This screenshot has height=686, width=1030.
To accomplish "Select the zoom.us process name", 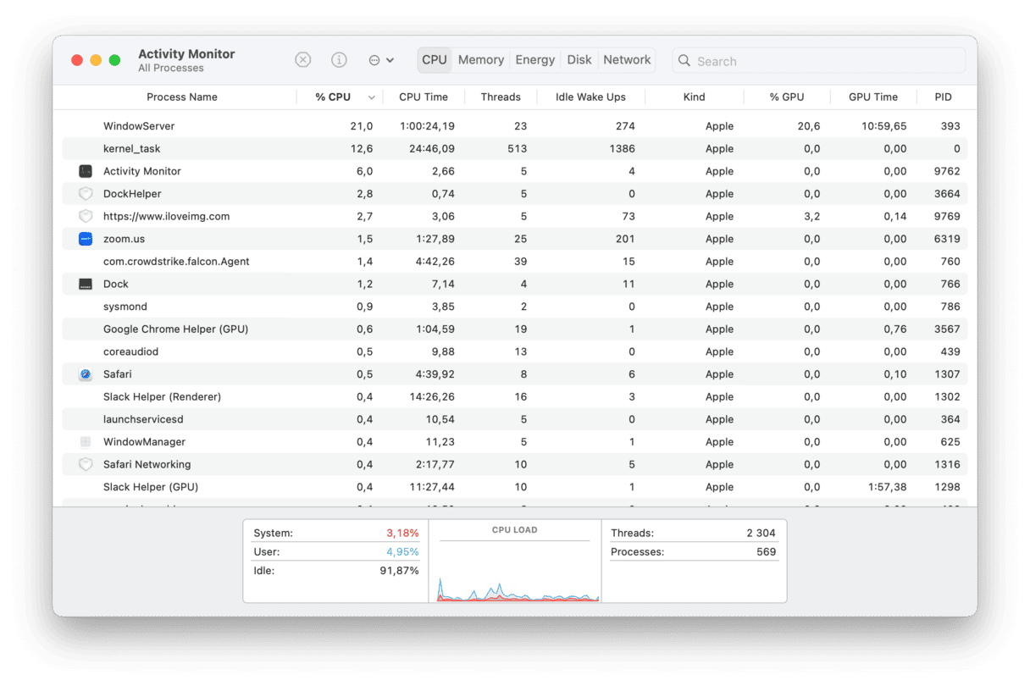I will pyautogui.click(x=124, y=239).
